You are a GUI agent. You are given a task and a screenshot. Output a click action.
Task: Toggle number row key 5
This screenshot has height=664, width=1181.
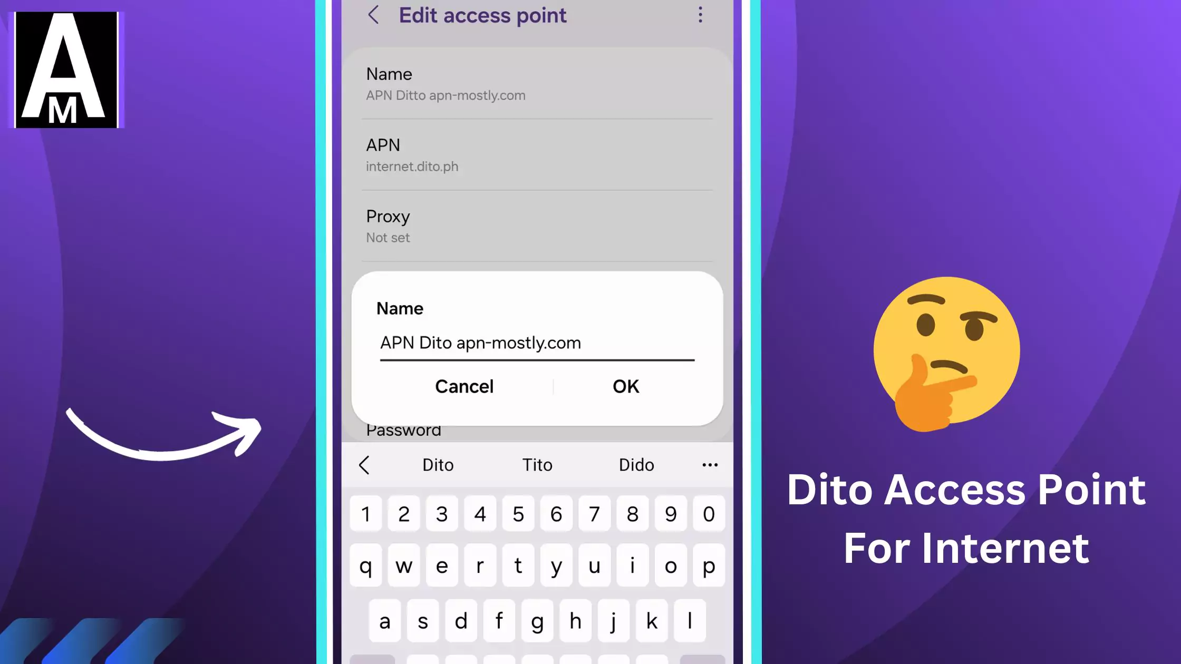[518, 513]
